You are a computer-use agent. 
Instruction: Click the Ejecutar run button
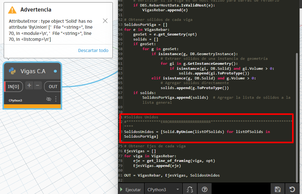point(131,189)
